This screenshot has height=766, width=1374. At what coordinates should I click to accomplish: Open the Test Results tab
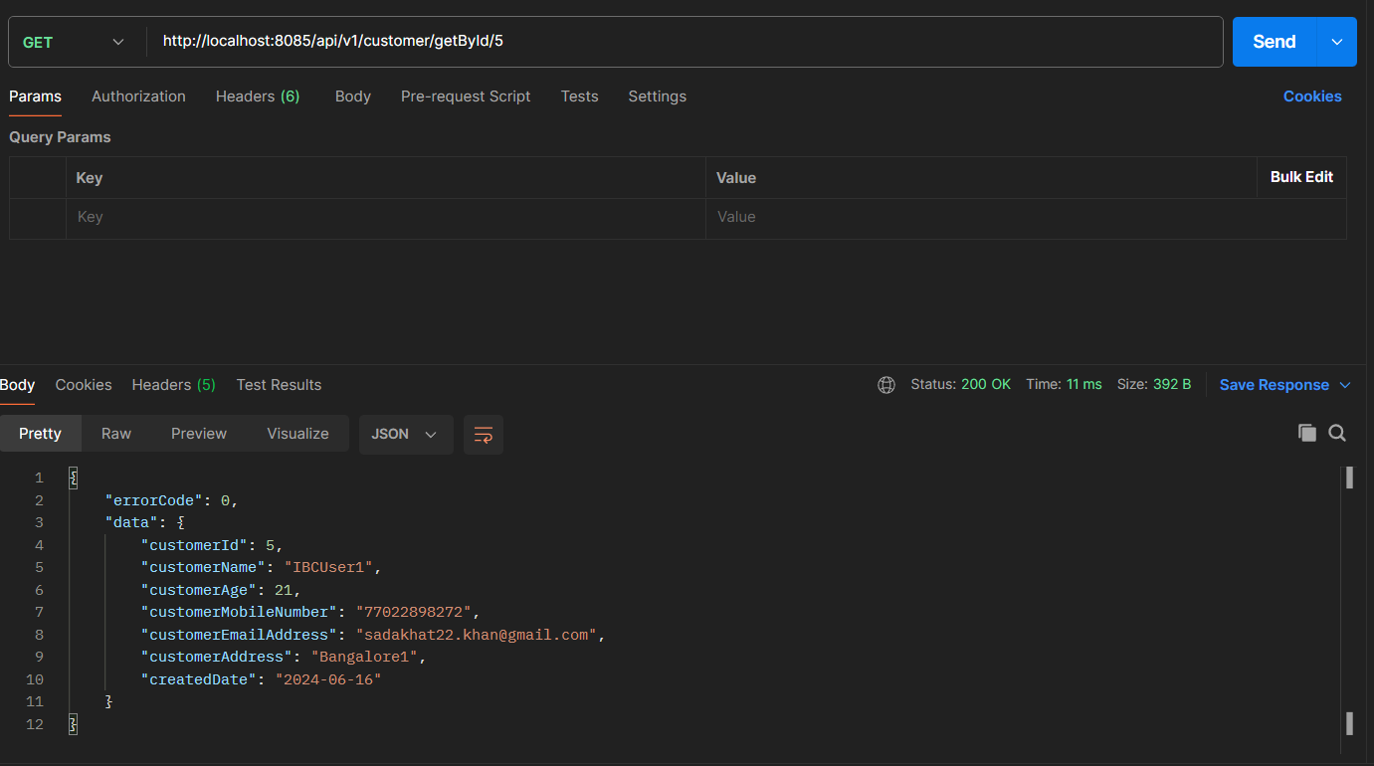pyautogui.click(x=279, y=385)
